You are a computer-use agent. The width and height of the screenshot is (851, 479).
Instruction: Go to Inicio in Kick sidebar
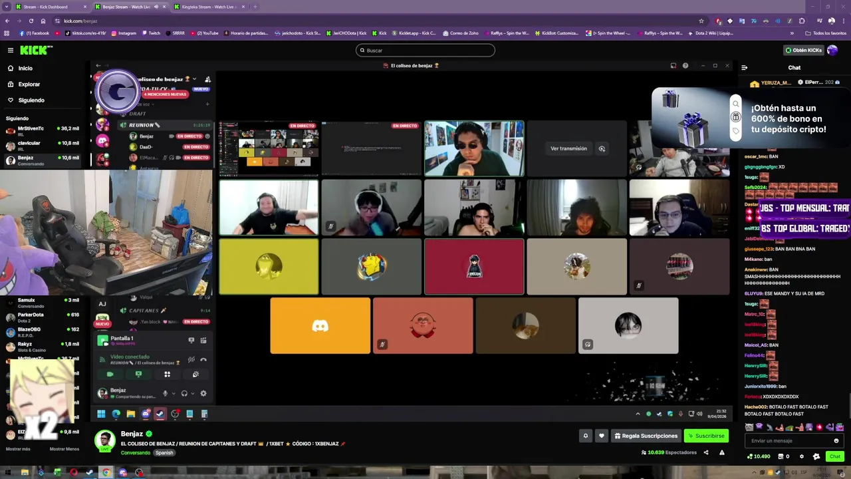pos(25,69)
